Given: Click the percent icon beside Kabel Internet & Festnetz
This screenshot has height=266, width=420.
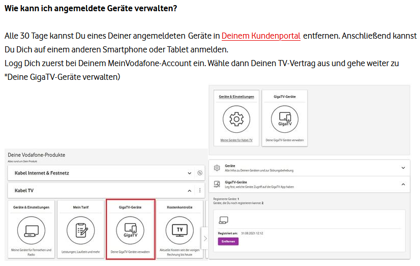Looking at the screenshot, I should coord(200,173).
